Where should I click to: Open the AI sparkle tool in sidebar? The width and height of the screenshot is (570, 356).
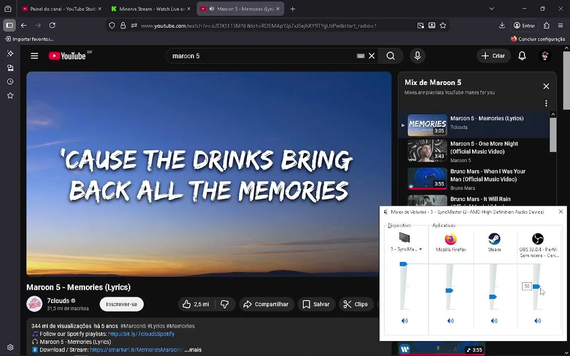click(x=10, y=53)
